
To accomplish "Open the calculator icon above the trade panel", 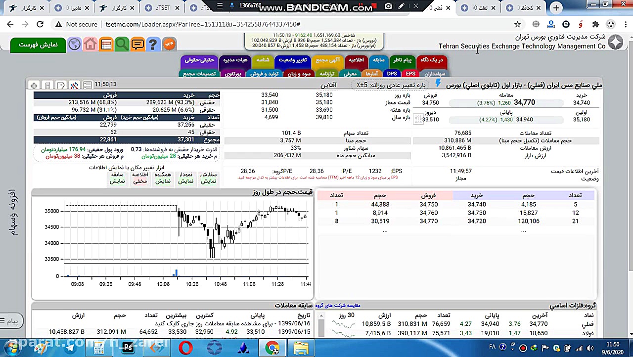I will pos(47,86).
